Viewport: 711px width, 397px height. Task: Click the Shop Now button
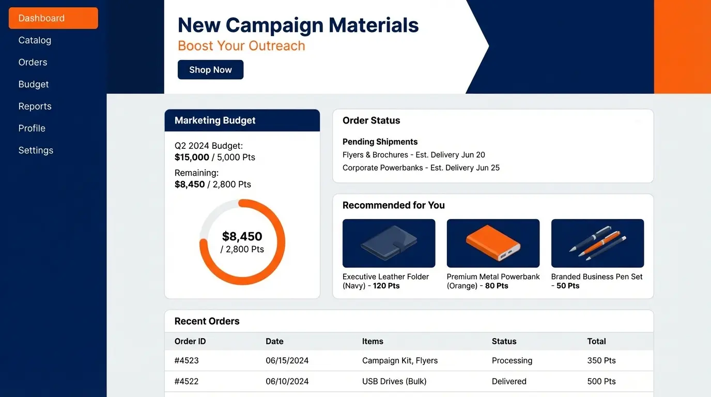210,70
